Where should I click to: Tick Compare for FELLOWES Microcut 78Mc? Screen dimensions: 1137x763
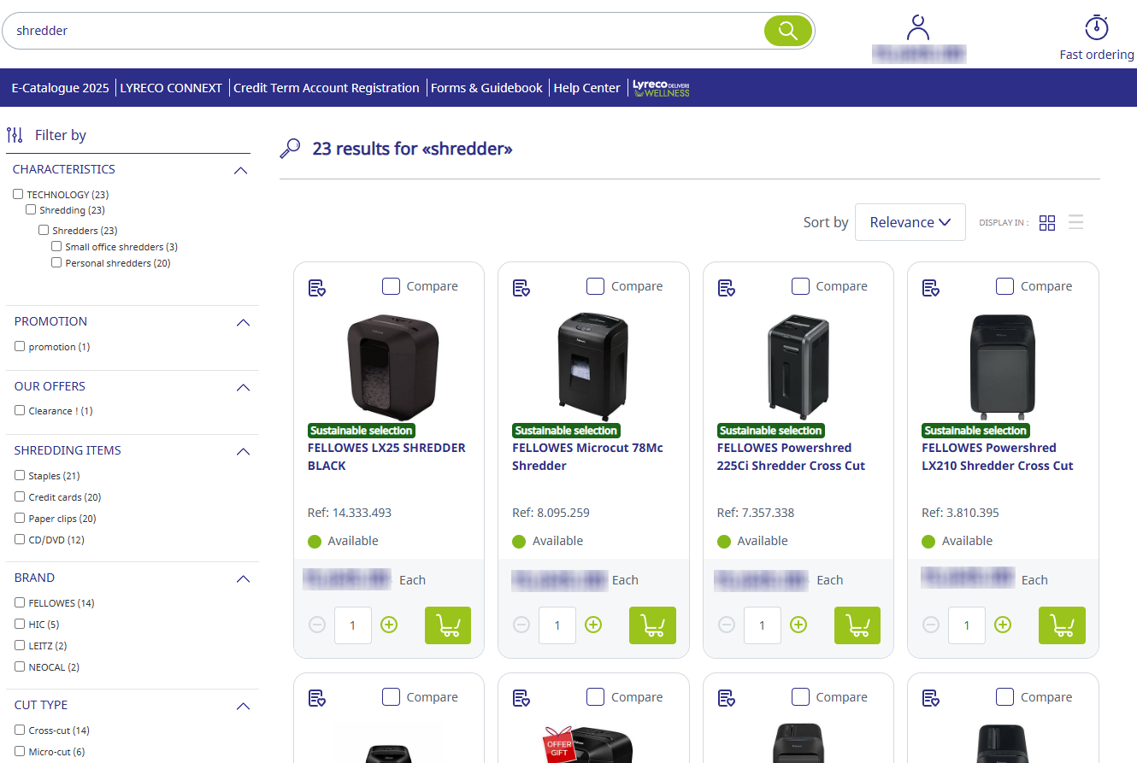pos(596,286)
